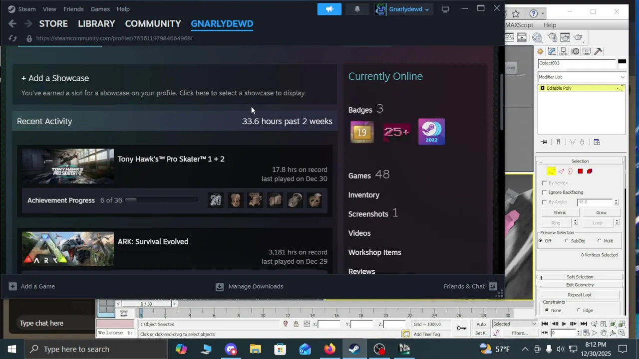Click 3ds Max Rendered Frame Window icon
639x359 pixels.
[x=565, y=37]
